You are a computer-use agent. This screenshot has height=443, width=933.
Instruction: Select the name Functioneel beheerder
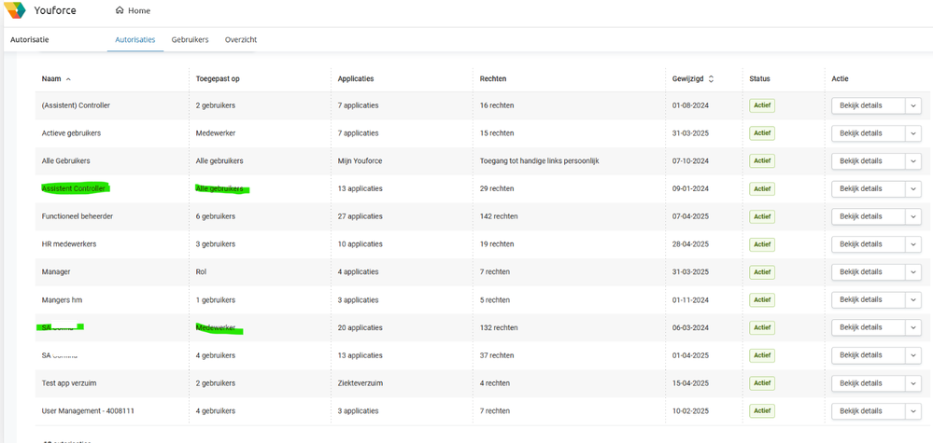coord(78,216)
